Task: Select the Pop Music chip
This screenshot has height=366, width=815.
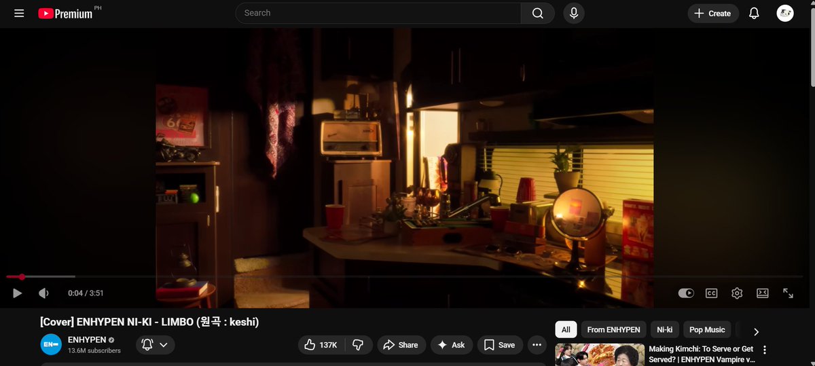Action: (x=707, y=329)
